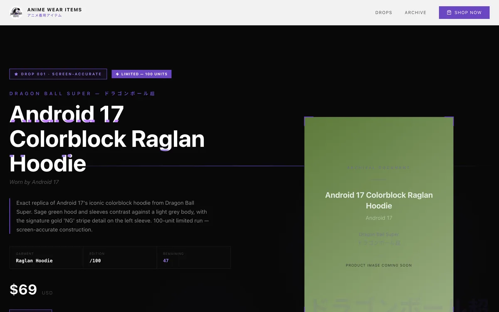Click the 'Worn by Android 17' subtitle
Screen dimensions: 499x312
[34, 182]
